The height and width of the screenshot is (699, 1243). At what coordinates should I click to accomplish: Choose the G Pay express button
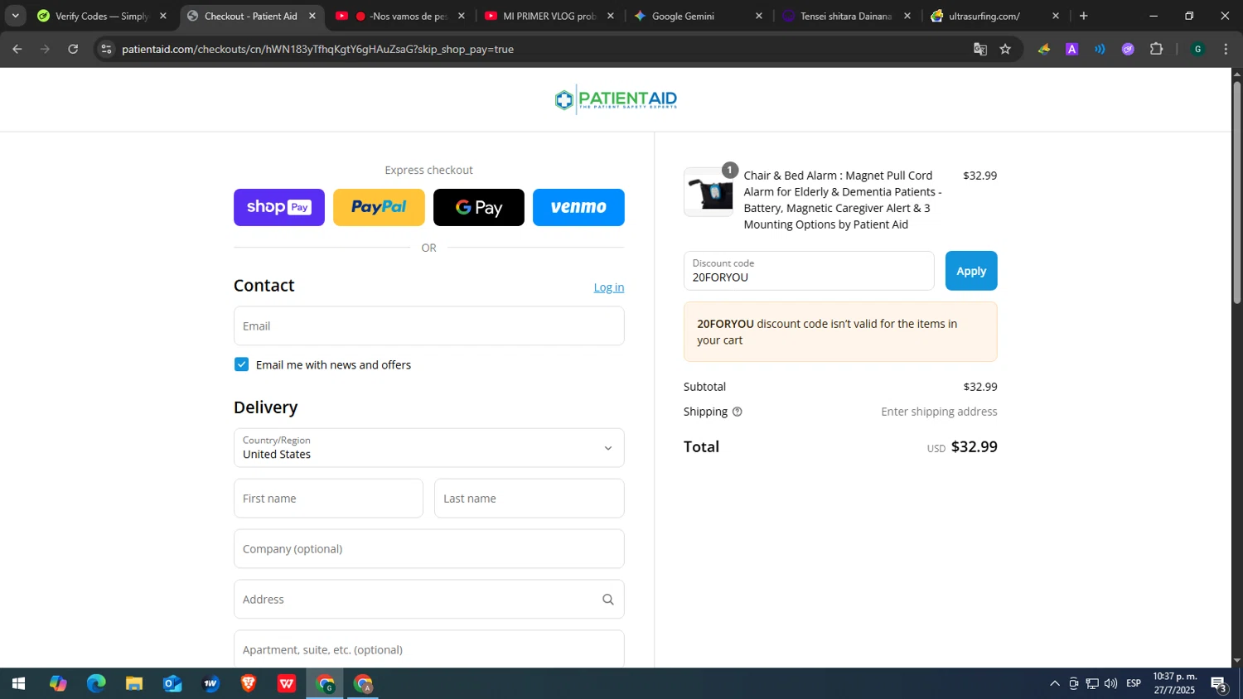(479, 207)
